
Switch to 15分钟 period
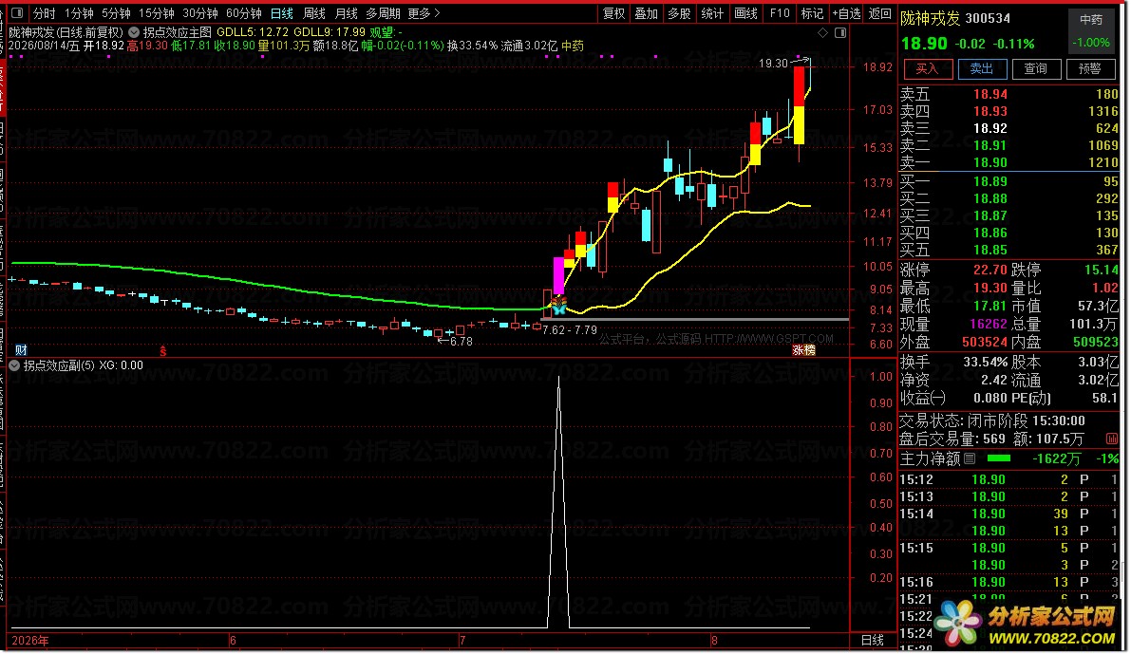pyautogui.click(x=157, y=13)
